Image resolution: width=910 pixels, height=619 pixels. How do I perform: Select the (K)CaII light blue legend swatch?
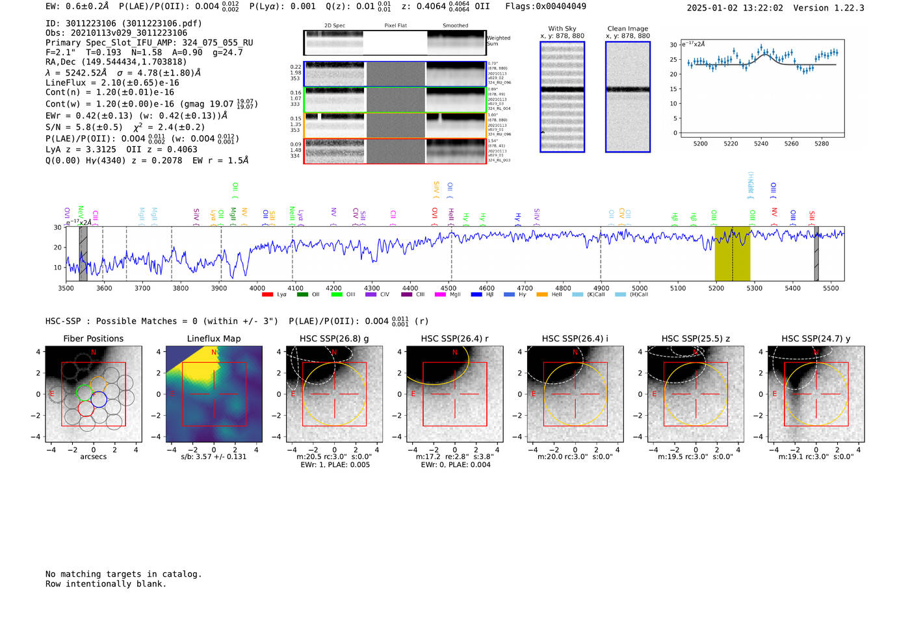[578, 295]
